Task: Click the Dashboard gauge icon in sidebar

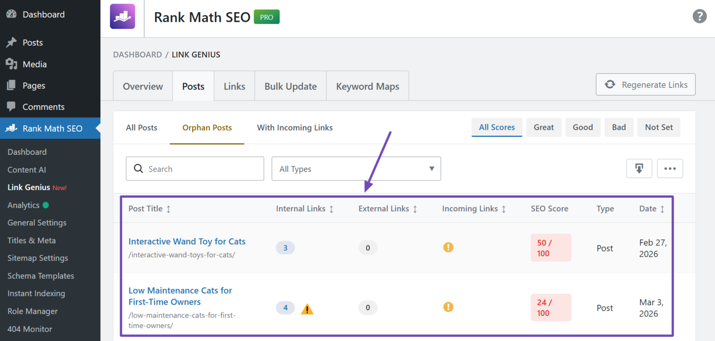Action: [11, 14]
